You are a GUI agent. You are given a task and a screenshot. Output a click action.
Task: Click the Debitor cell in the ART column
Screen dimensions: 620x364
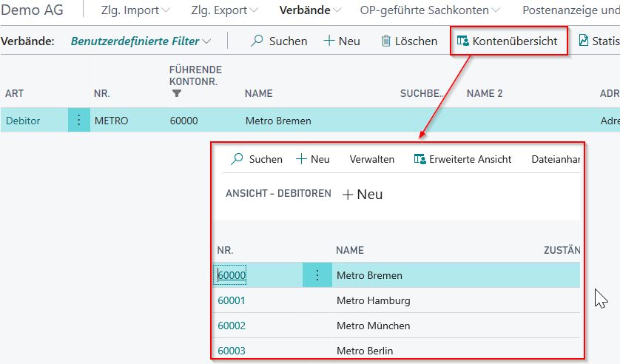23,121
